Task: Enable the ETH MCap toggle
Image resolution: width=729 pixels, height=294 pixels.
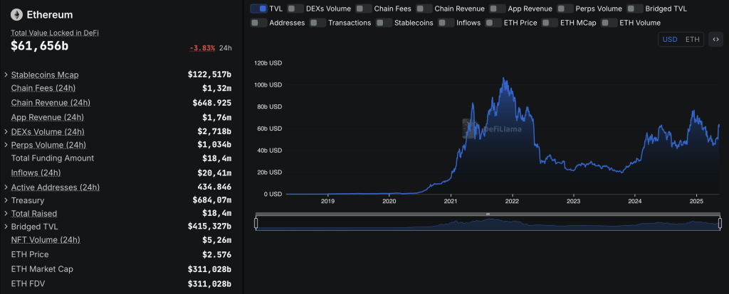Action: pyautogui.click(x=550, y=22)
